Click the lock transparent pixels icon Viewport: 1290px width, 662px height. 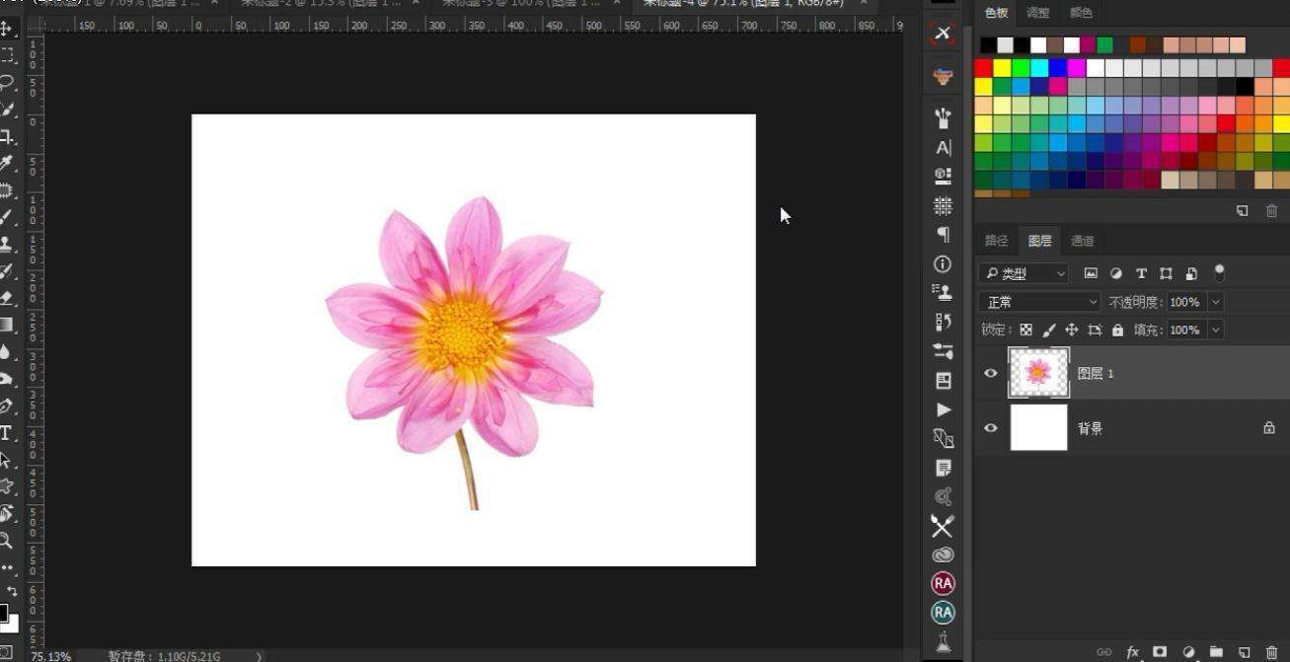click(1026, 330)
